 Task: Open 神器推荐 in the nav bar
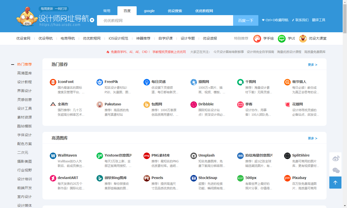[x=143, y=38]
